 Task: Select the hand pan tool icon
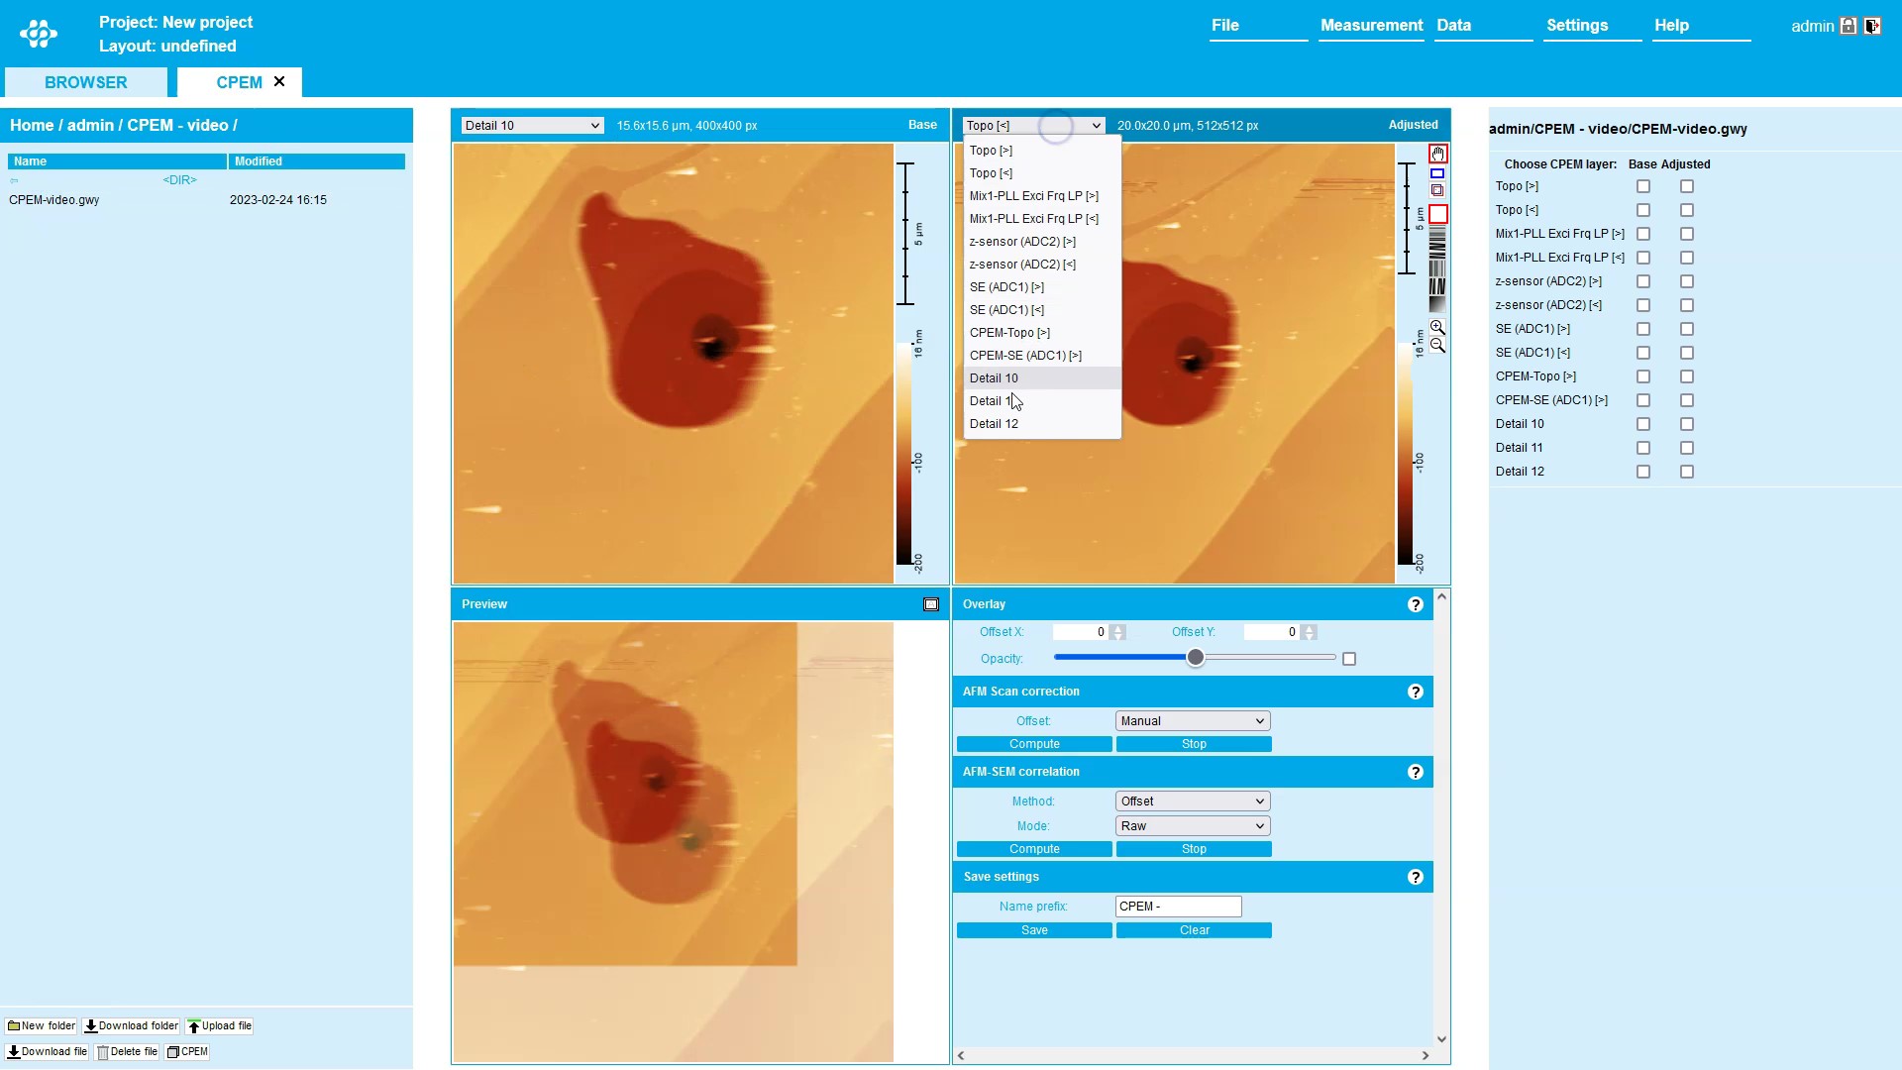pyautogui.click(x=1437, y=154)
